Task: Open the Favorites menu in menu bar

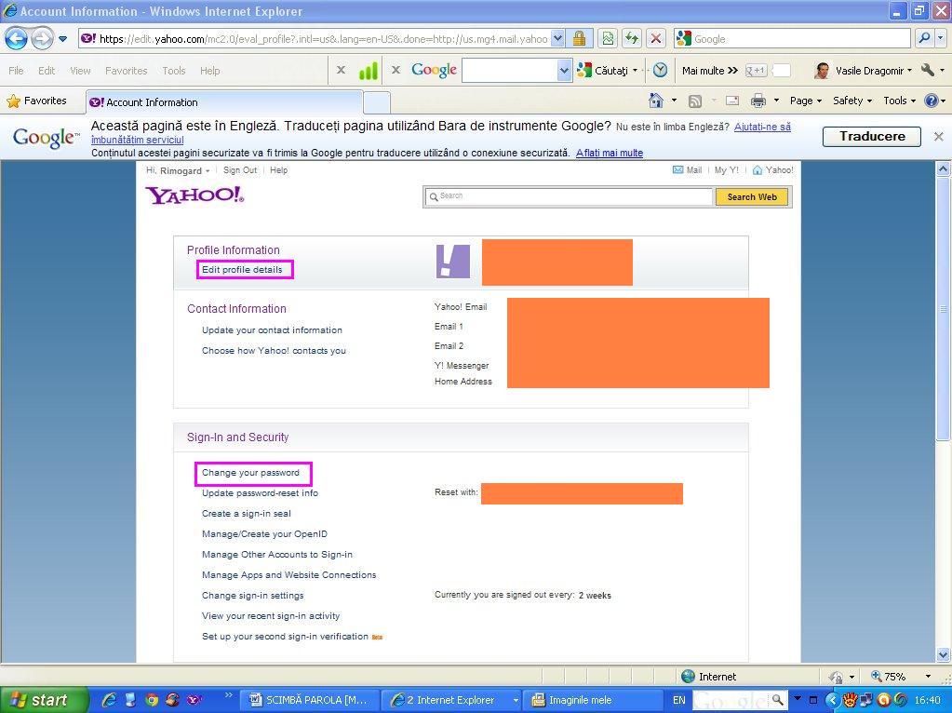Action: 127,71
